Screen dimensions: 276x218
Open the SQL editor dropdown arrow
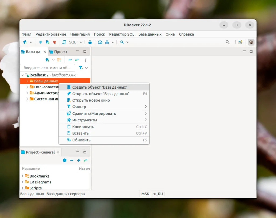(81, 42)
